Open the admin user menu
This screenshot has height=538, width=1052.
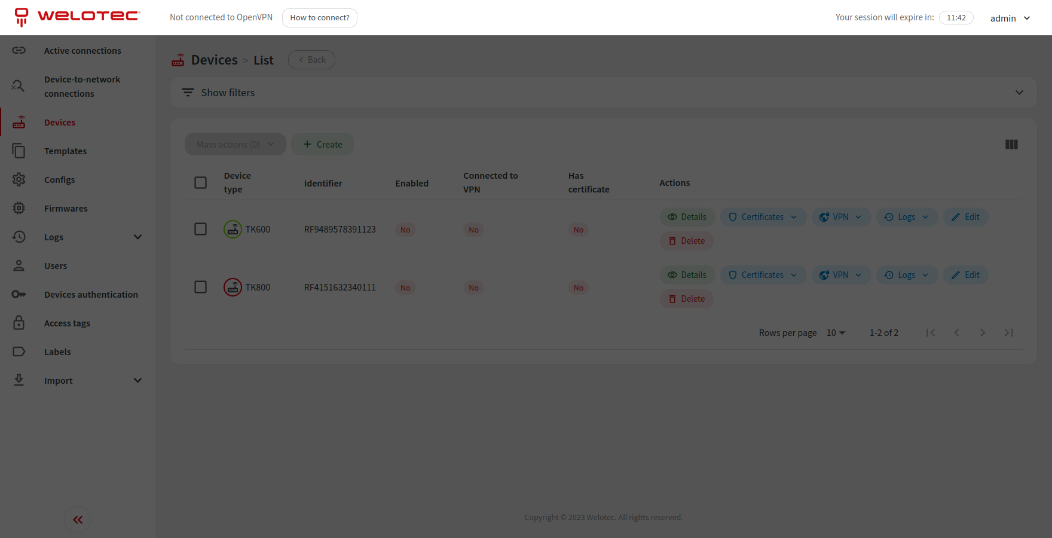[1010, 18]
